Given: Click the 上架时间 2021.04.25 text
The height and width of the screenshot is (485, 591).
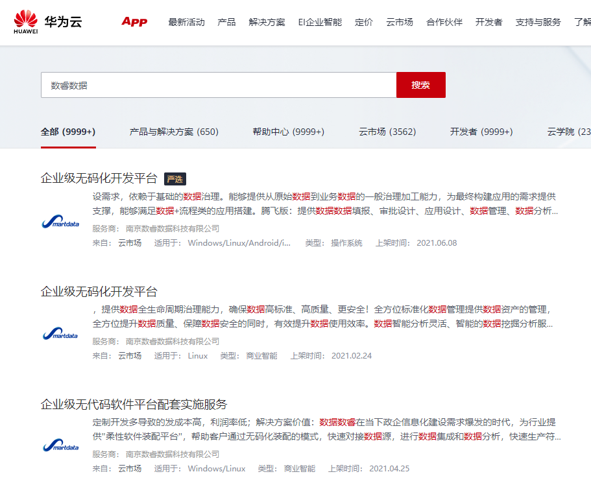Looking at the screenshot, I should (x=368, y=469).
